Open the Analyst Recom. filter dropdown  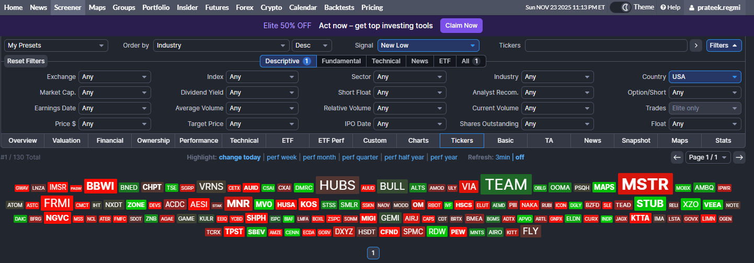pos(557,93)
